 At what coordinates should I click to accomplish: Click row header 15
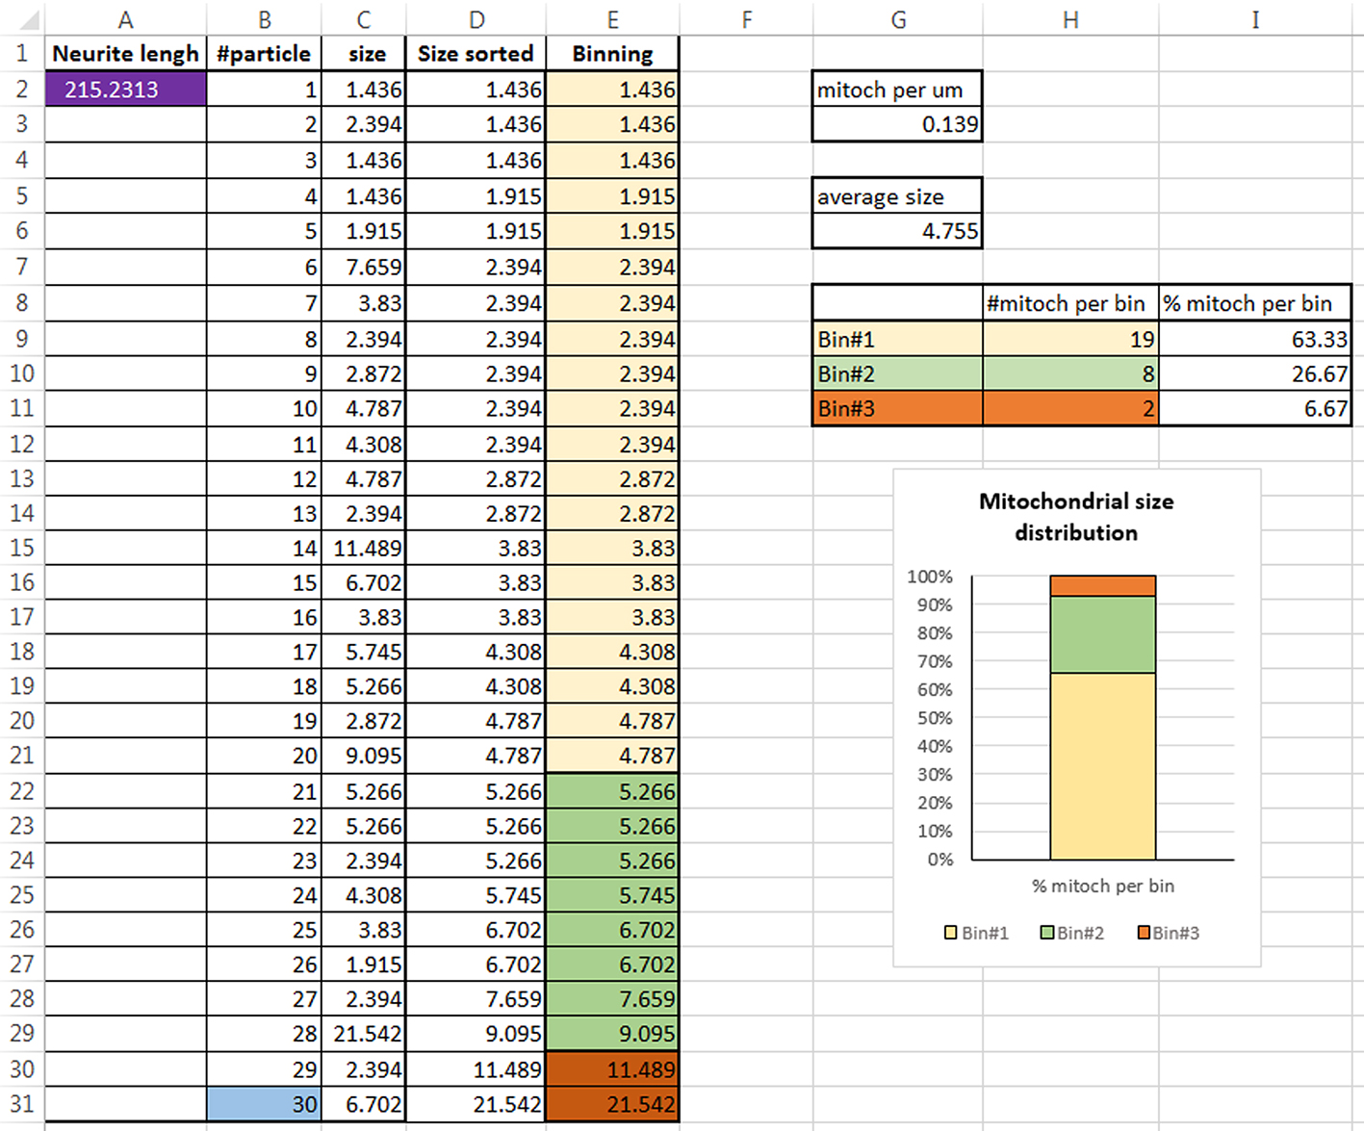[x=21, y=548]
